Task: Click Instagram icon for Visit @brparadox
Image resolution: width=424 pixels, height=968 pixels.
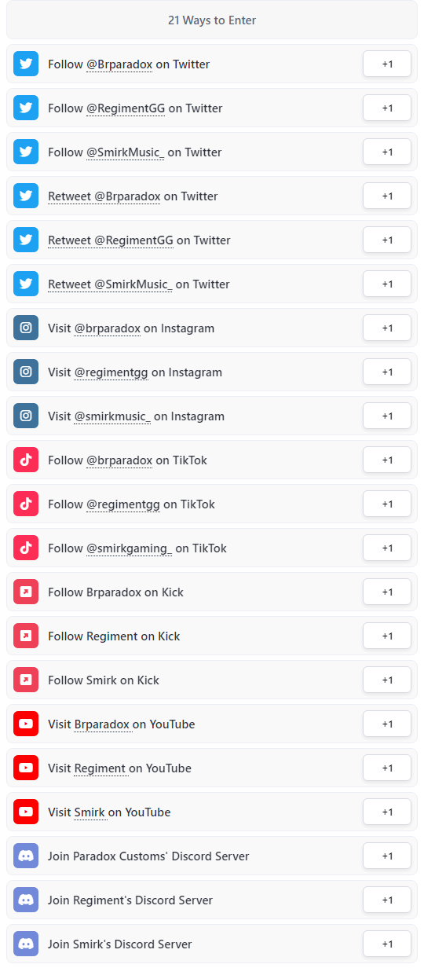Action: [x=26, y=328]
